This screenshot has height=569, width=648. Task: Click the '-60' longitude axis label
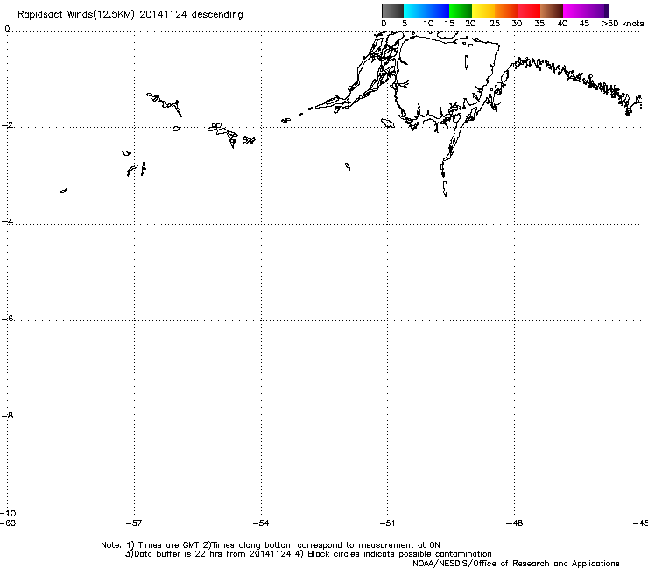pyautogui.click(x=8, y=523)
